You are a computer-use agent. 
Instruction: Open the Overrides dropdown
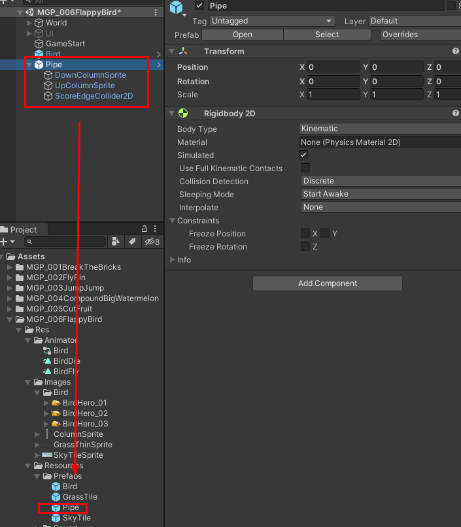tap(420, 35)
